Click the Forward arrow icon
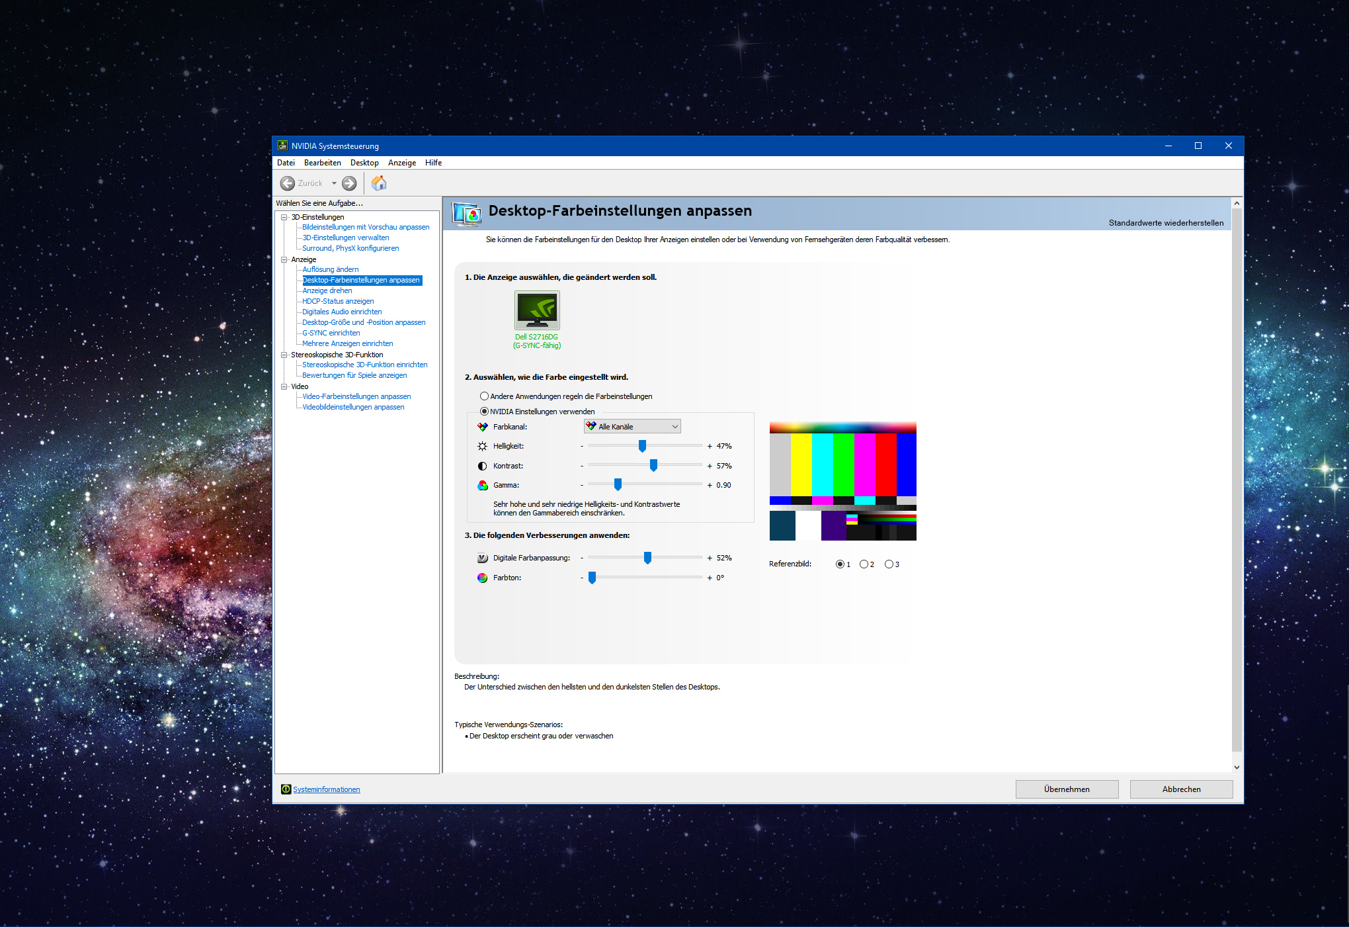This screenshot has width=1349, height=927. [x=349, y=183]
